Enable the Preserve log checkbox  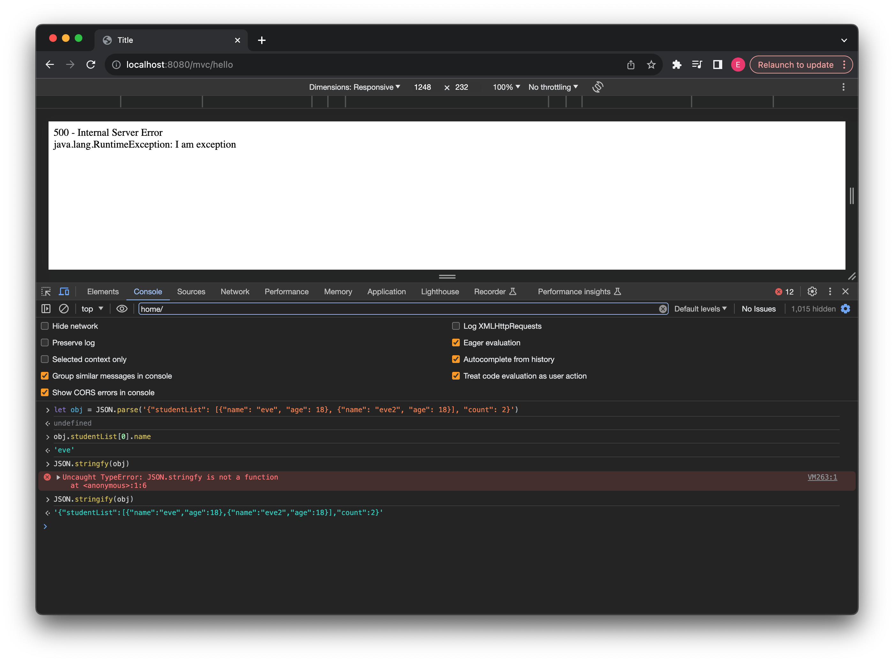44,343
